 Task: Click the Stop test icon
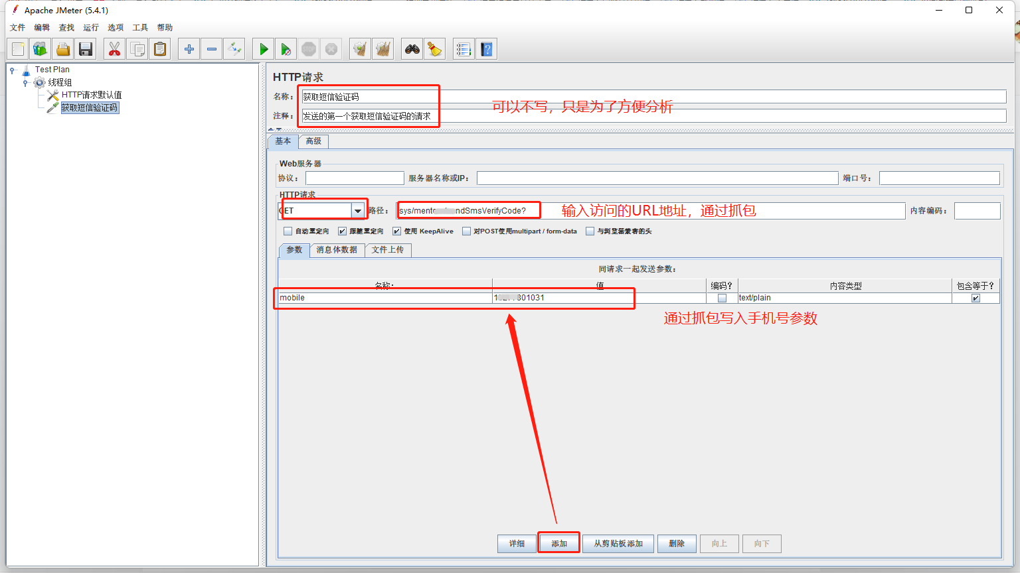309,49
